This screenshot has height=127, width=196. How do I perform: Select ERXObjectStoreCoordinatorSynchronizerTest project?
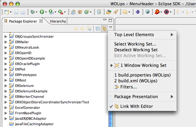(52, 102)
